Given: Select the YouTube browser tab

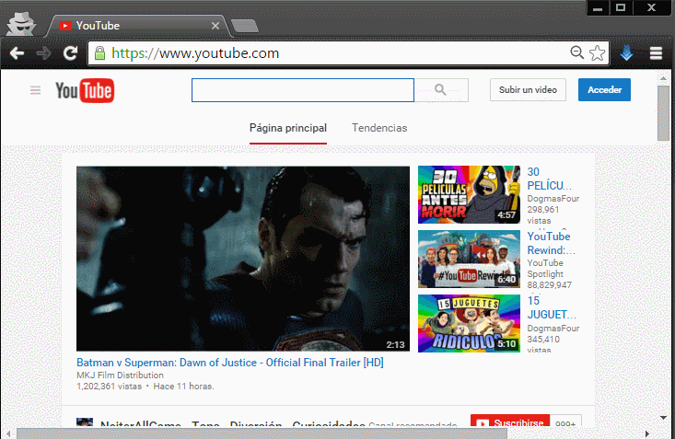Looking at the screenshot, I should [x=138, y=26].
